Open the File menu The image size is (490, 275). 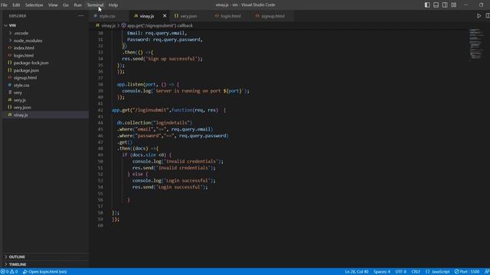(x=4, y=5)
